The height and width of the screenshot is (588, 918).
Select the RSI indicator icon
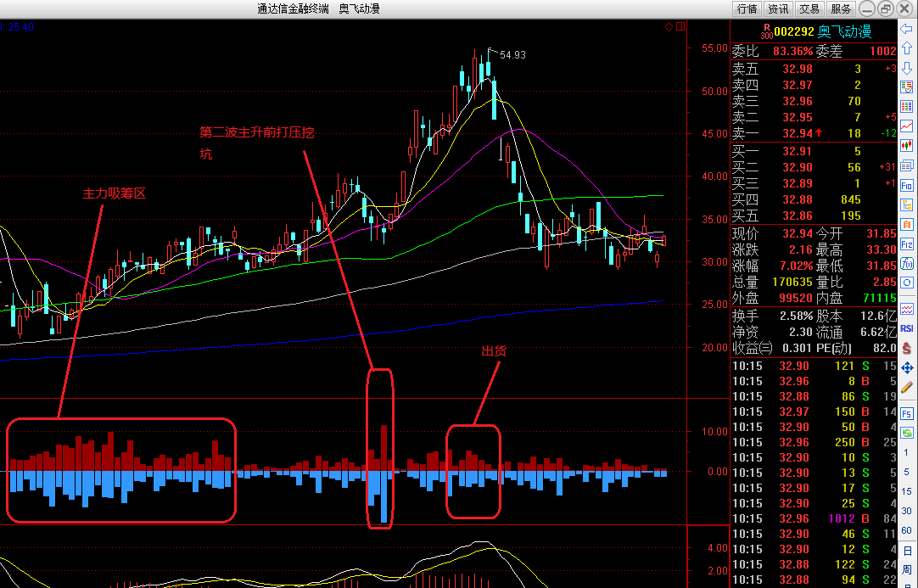[907, 328]
